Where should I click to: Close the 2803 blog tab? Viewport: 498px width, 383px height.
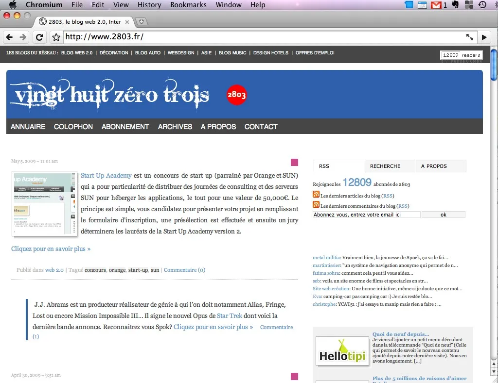127,22
